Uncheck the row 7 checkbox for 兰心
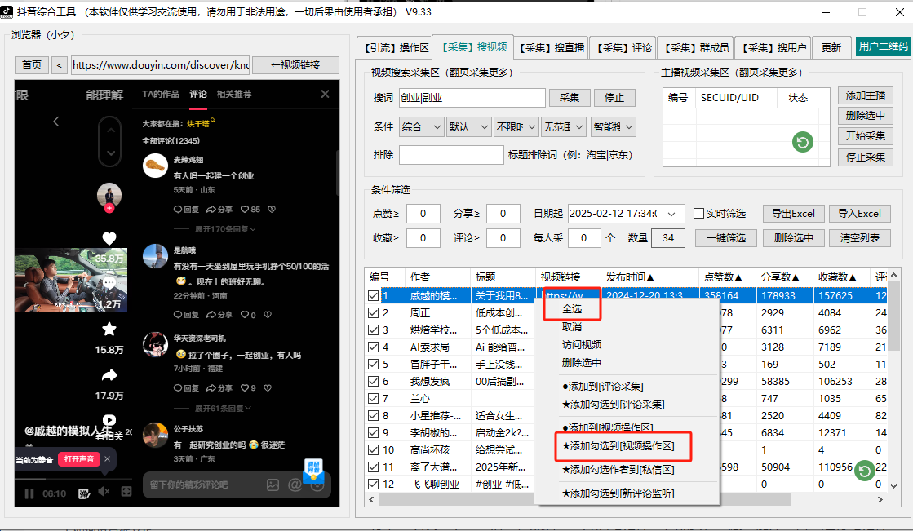Screen dimensions: 913x531 point(374,399)
